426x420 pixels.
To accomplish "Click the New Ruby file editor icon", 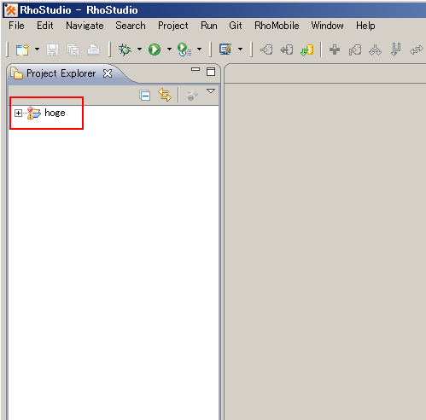I will click(225, 50).
